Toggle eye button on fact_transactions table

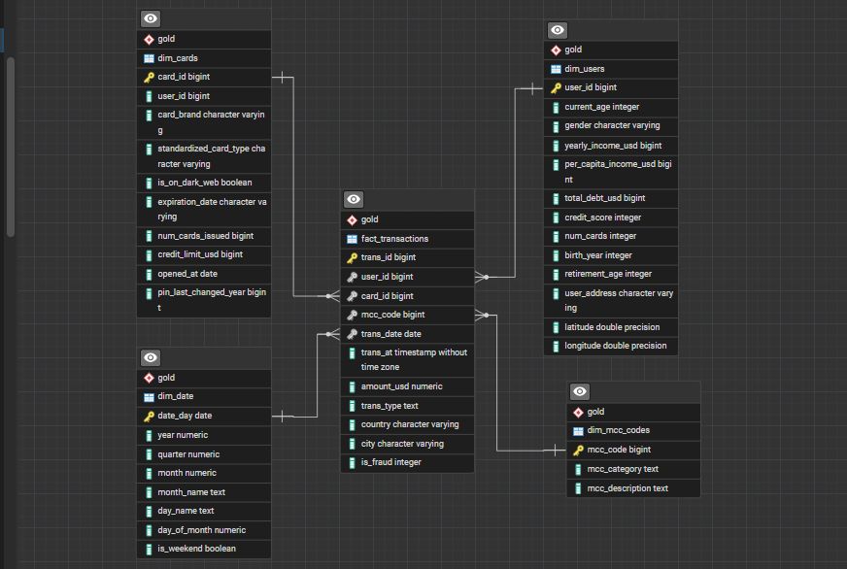354,199
